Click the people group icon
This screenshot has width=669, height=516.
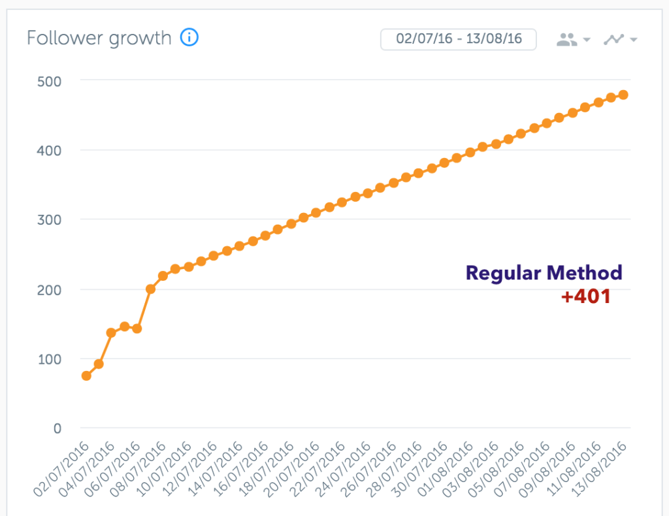pyautogui.click(x=566, y=40)
